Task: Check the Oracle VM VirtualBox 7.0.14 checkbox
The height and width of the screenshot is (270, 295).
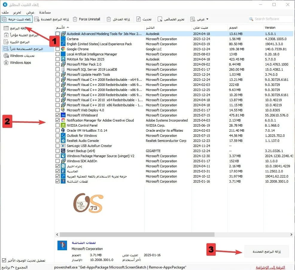Action: coord(57,130)
